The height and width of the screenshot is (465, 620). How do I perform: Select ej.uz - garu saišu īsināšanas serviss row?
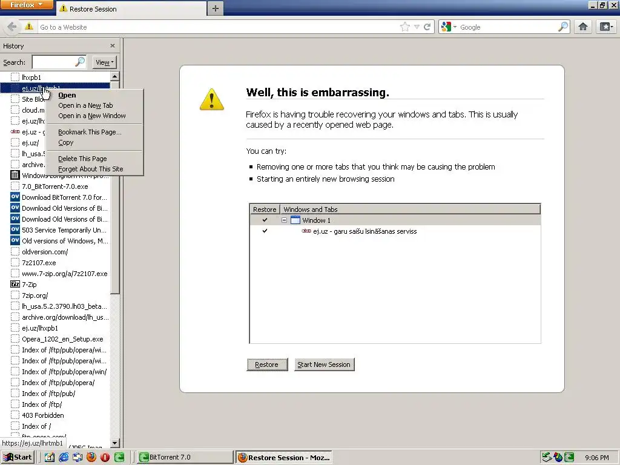click(x=395, y=231)
